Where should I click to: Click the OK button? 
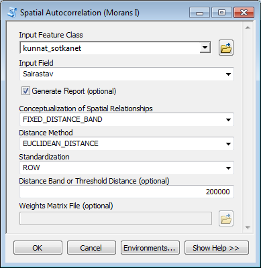click(x=38, y=248)
